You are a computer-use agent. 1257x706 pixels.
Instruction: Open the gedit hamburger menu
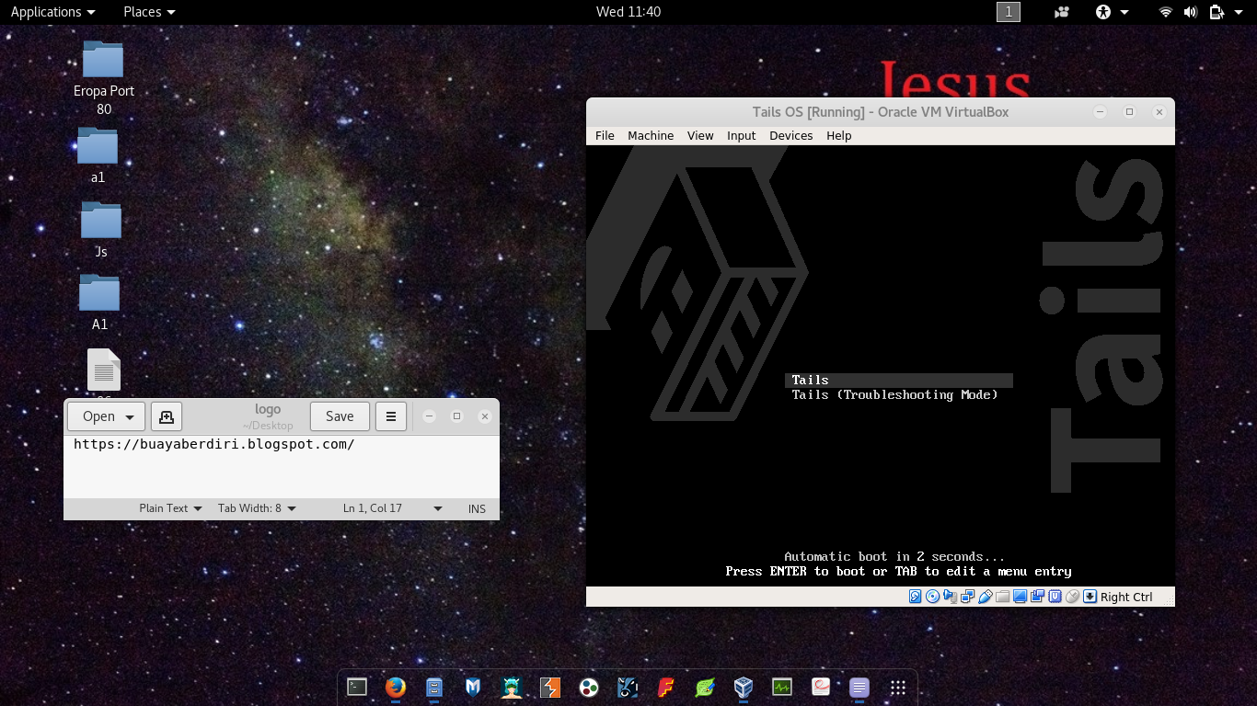(x=391, y=416)
